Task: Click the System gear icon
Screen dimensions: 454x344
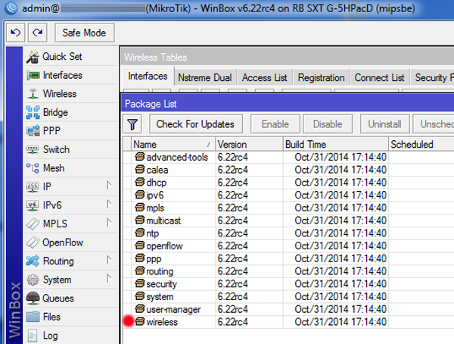Action: [x=33, y=280]
